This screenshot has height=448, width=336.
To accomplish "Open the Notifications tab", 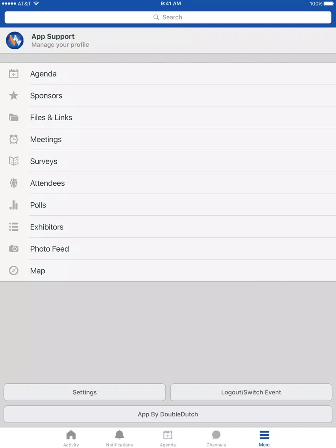I will [119, 439].
